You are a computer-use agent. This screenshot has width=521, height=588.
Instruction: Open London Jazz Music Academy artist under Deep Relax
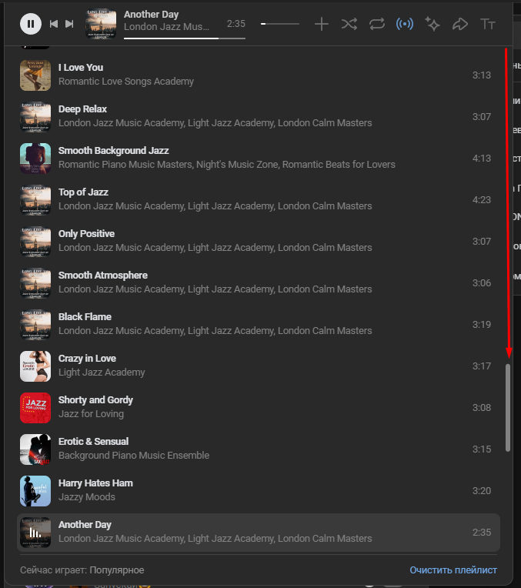click(x=120, y=123)
